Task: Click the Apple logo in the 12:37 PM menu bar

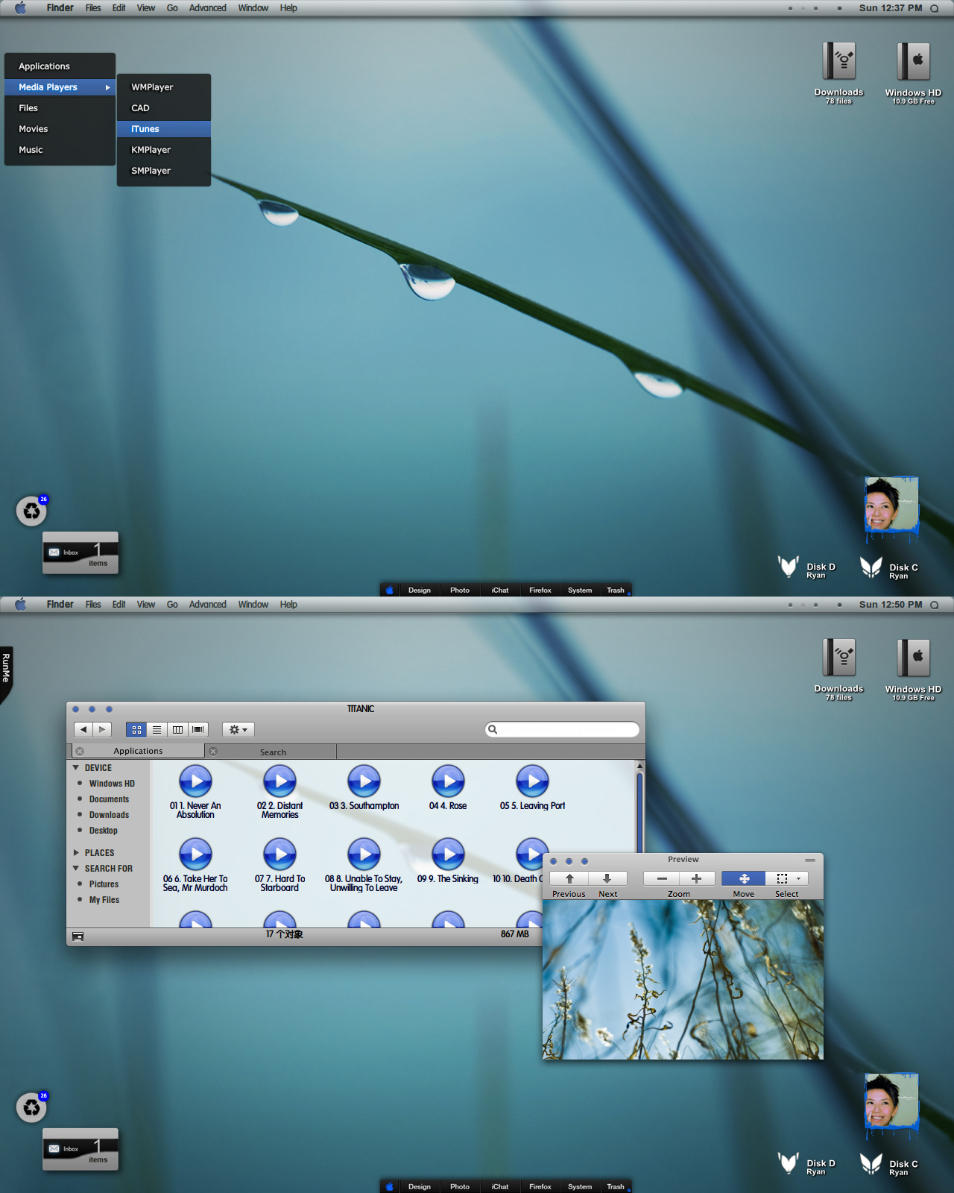Action: (21, 8)
